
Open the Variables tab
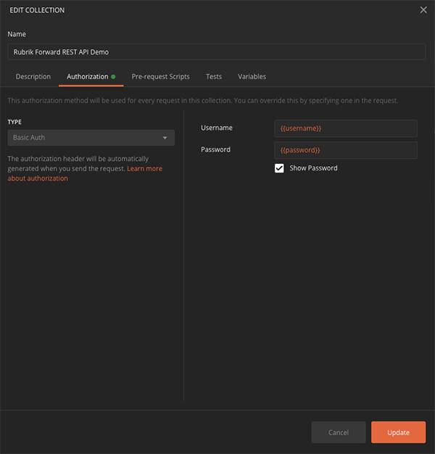click(x=252, y=76)
